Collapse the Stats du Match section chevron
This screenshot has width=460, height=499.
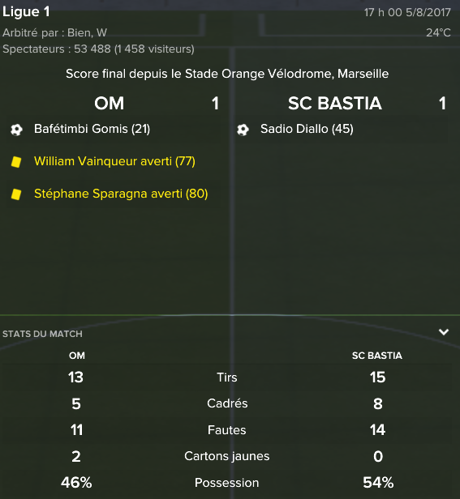pos(444,332)
